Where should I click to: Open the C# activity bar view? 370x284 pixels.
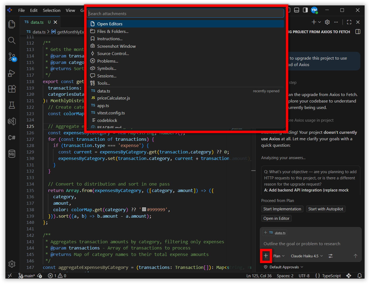(12, 138)
